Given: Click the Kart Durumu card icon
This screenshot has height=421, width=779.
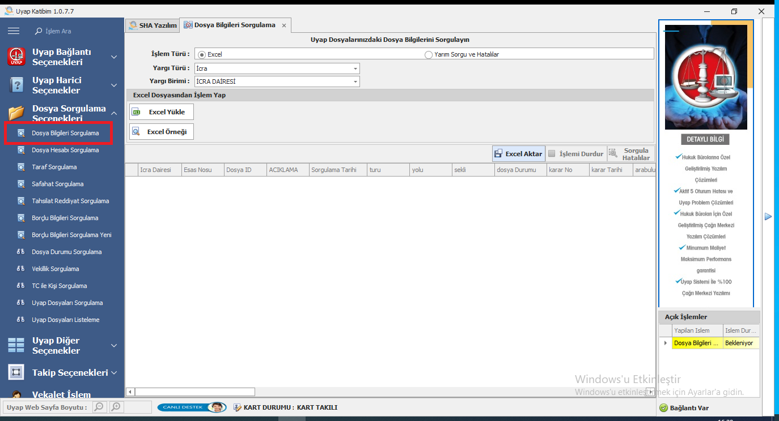Looking at the screenshot, I should (x=238, y=407).
